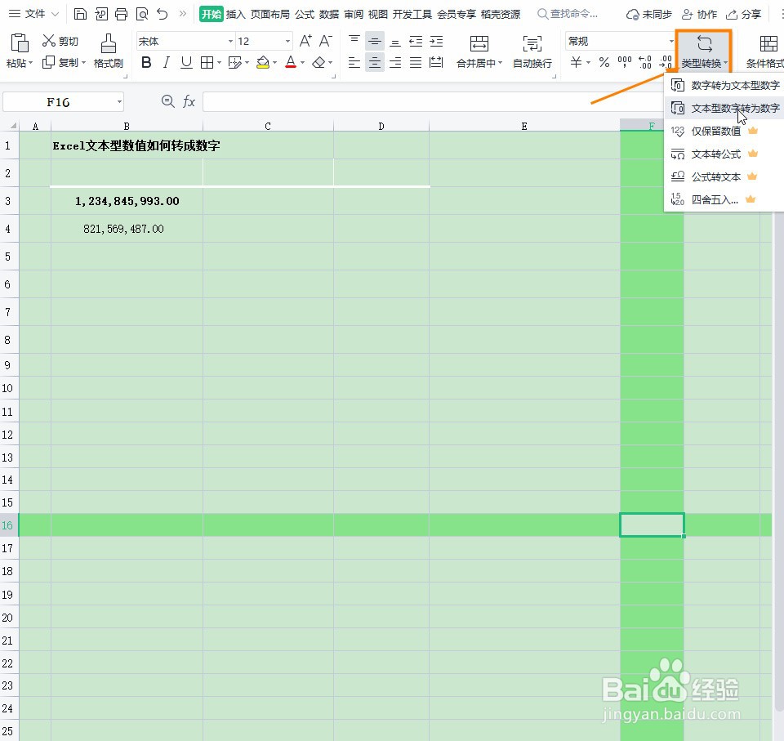
Task: Expand the Name Box F16 dropdown
Action: pyautogui.click(x=119, y=102)
